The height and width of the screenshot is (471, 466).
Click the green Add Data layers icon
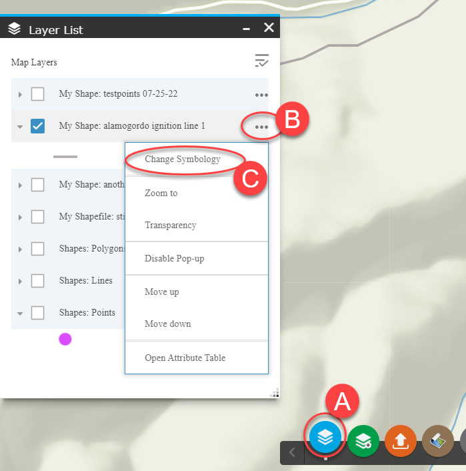[x=363, y=441]
